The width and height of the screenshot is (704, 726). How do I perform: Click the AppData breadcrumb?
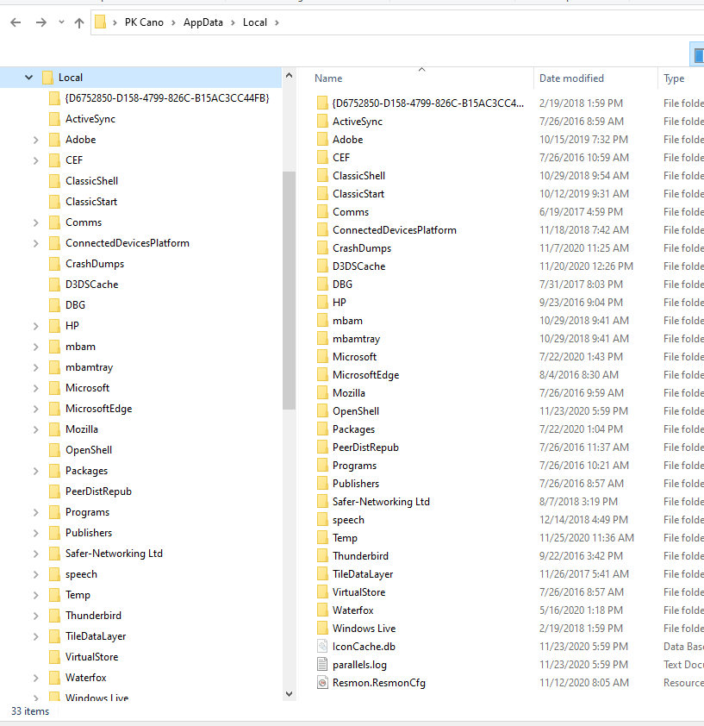pyautogui.click(x=202, y=22)
